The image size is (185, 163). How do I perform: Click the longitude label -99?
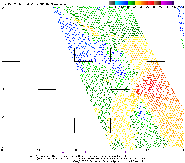click(x=74, y=150)
